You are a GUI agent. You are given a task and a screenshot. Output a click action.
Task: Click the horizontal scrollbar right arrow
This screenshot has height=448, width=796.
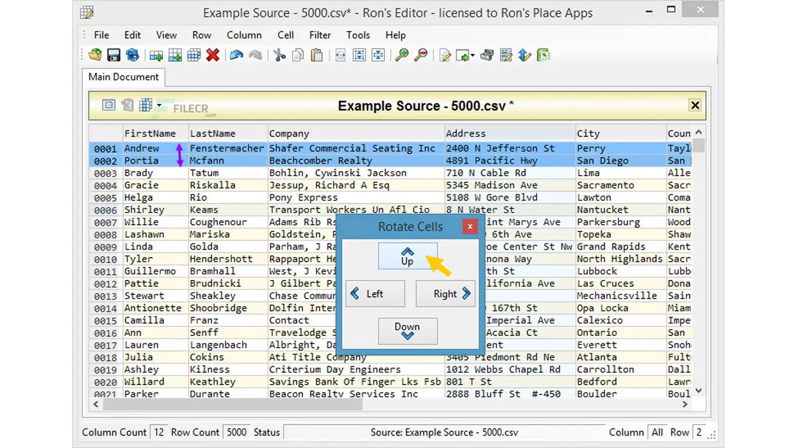685,404
